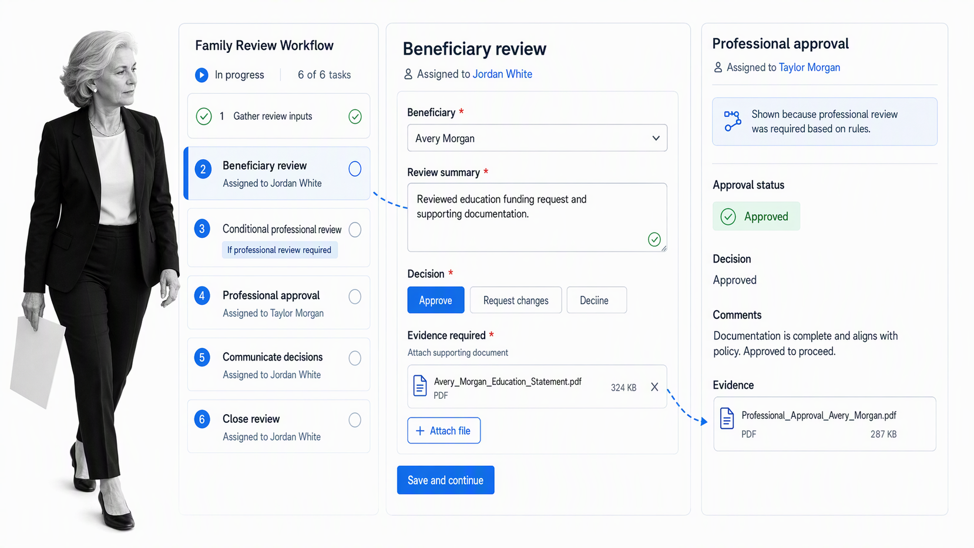This screenshot has width=974, height=548.
Task: Open the Beneficiary dropdown showing Avery Morgan
Action: click(x=538, y=138)
